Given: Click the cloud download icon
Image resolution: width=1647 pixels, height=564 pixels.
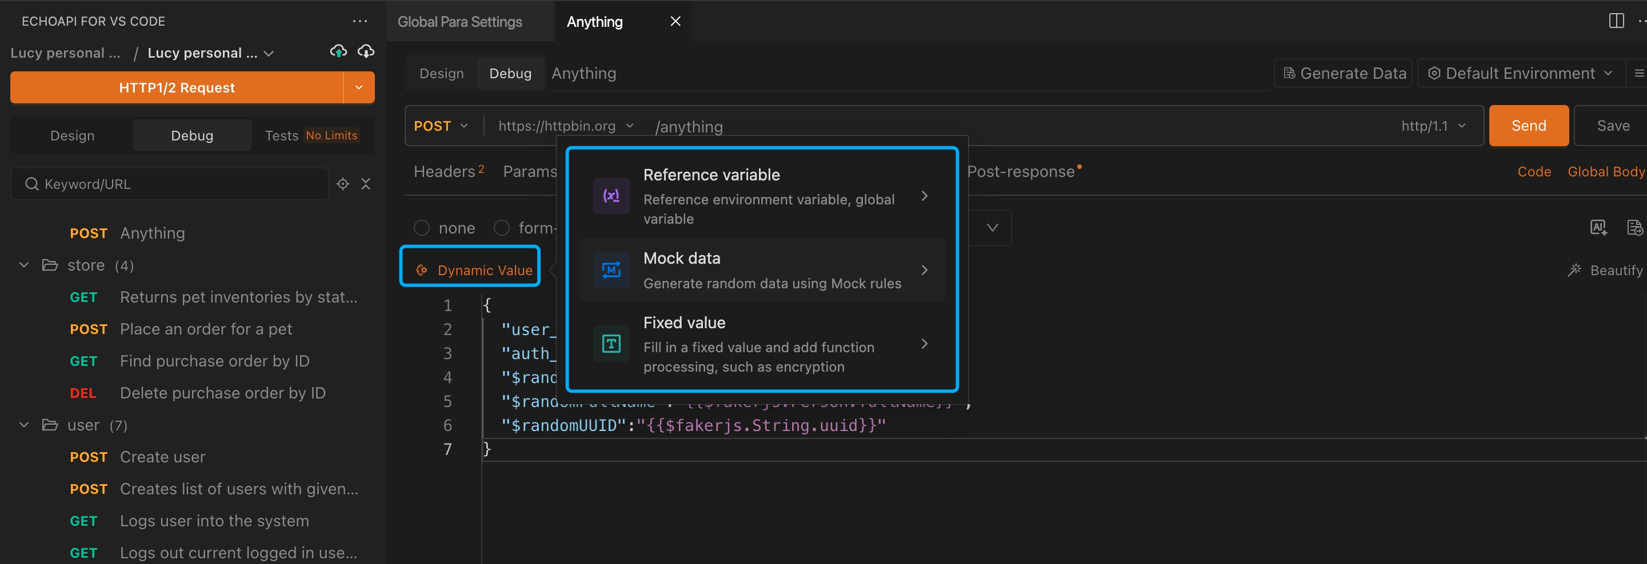Looking at the screenshot, I should click(x=366, y=52).
